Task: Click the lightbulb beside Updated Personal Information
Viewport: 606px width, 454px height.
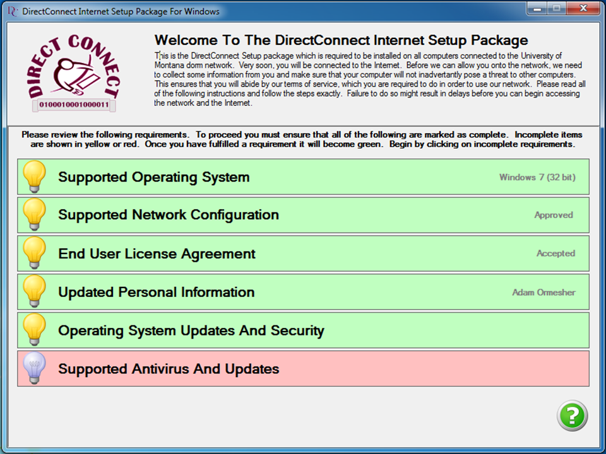Action: 34,291
